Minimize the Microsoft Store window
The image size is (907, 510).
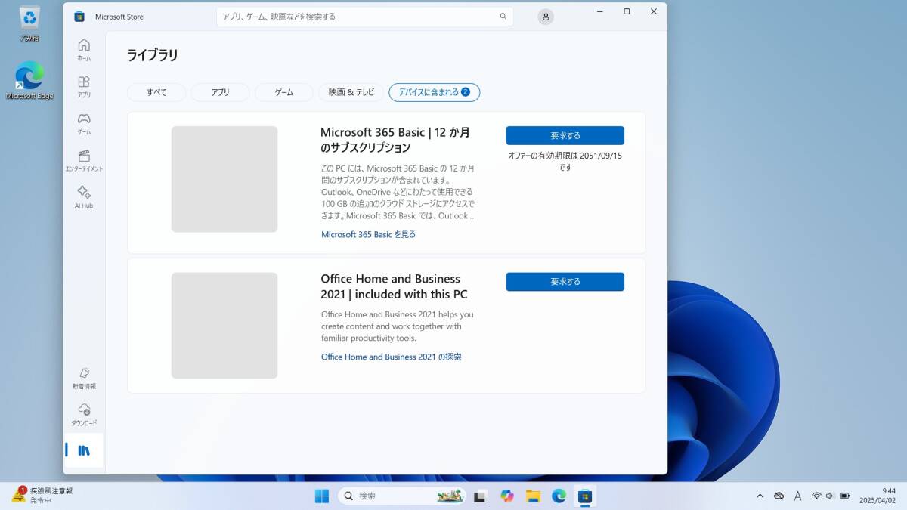599,11
